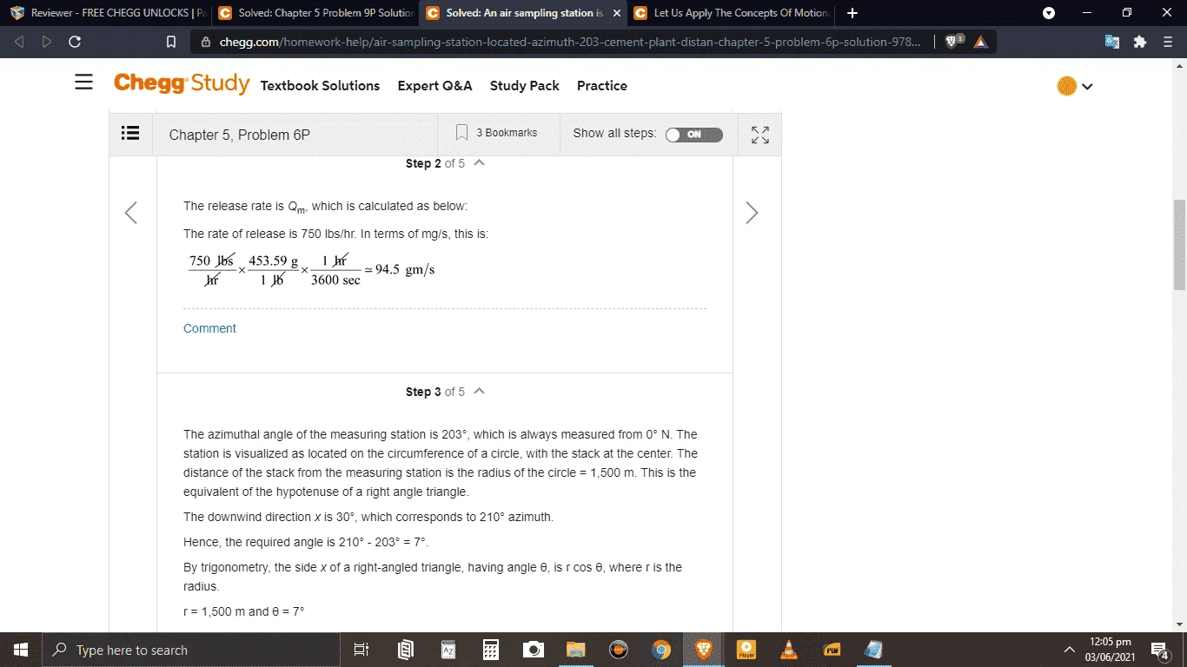This screenshot has width=1187, height=667.
Task: Switch to Let Us Apply Concepts tab
Action: (732, 13)
